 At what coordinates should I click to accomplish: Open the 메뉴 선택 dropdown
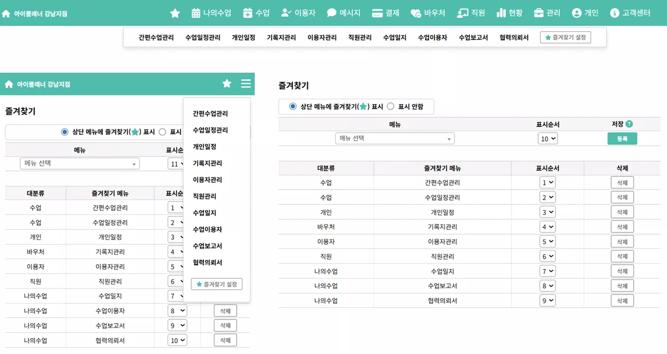click(x=394, y=138)
